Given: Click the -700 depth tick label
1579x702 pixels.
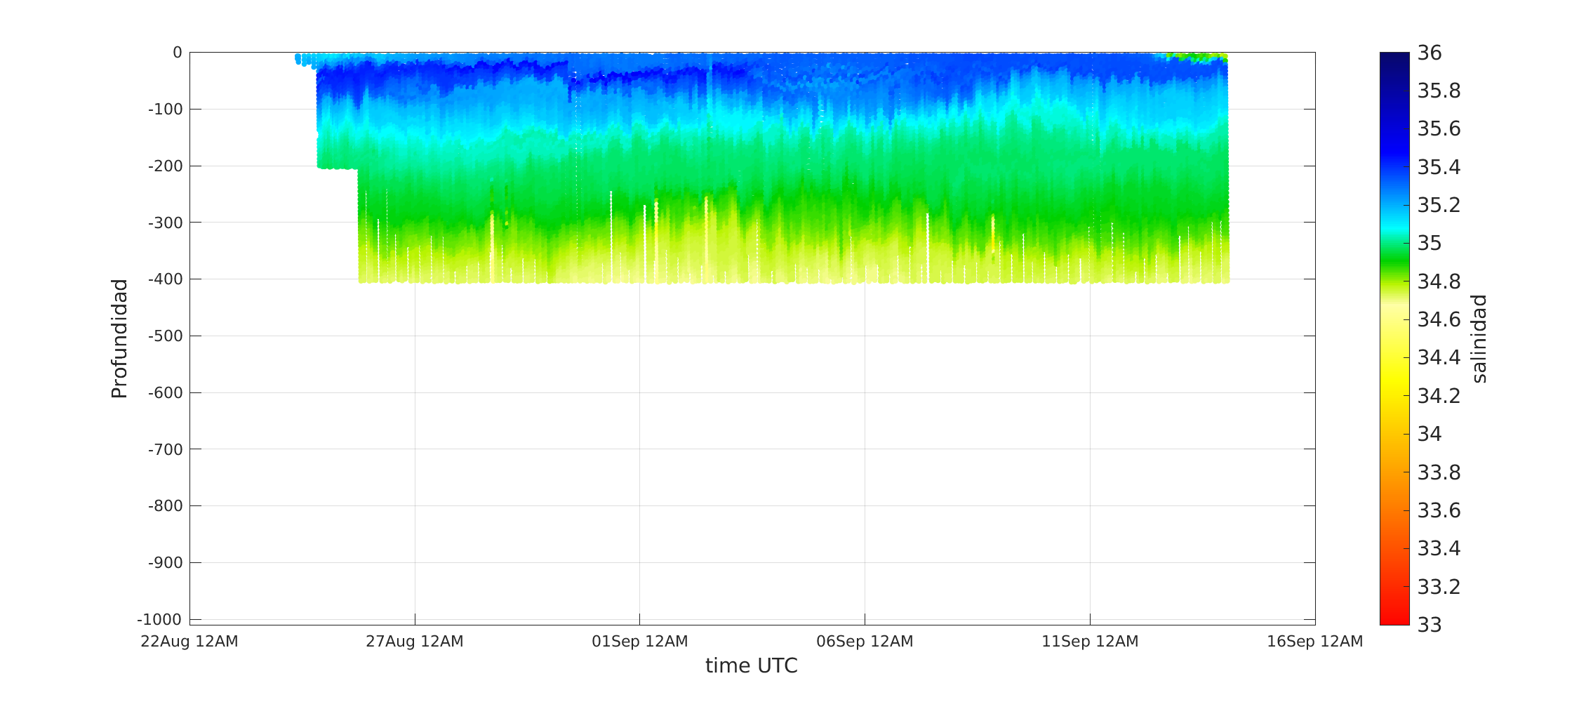Looking at the screenshot, I should click(x=165, y=449).
